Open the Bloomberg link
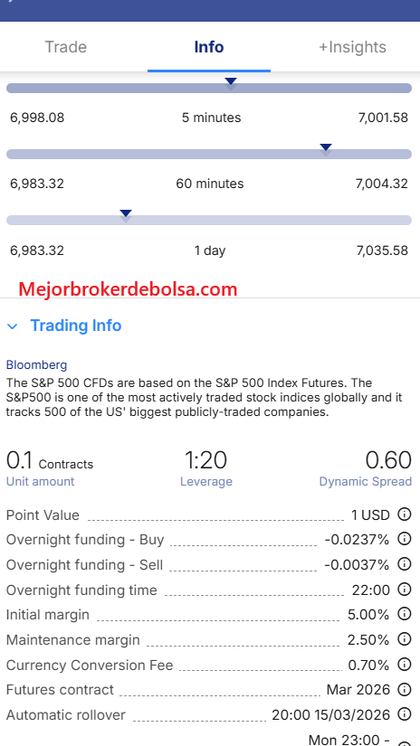The image size is (420, 746). (37, 365)
